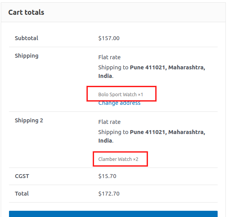Click the $15.70 CGST amount
The height and width of the screenshot is (217, 236).
pos(107,176)
